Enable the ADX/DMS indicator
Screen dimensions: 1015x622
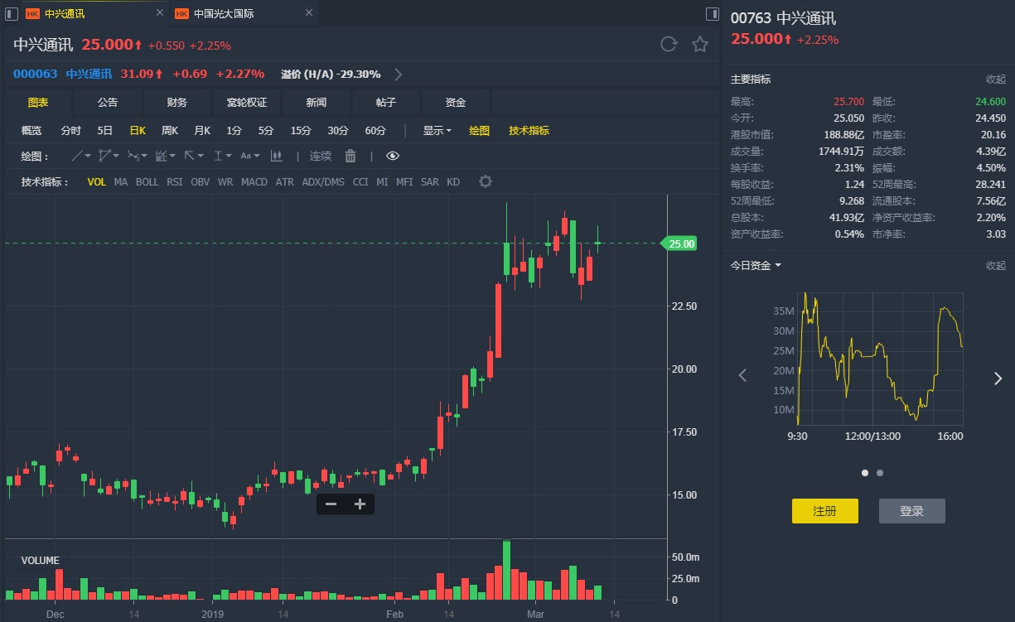323,182
